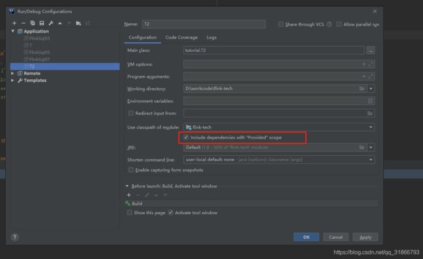Expand the VM options field editor
The width and height of the screenshot is (423, 259).
pyautogui.click(x=371, y=64)
